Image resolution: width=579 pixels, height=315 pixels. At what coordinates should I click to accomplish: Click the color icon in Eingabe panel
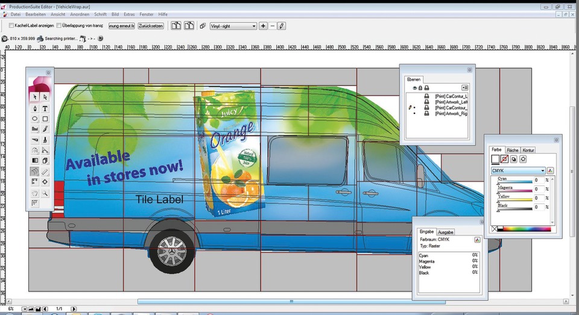tap(477, 240)
